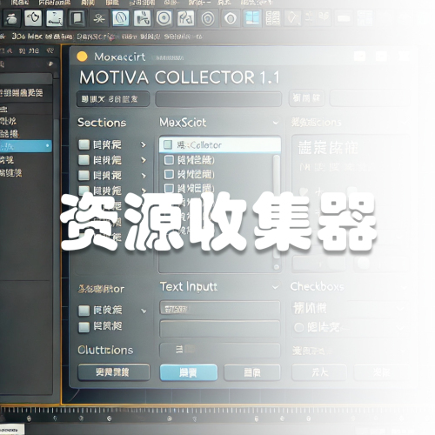This screenshot has height=435, width=435.
Task: Click the Sections heading
Action: [x=102, y=123]
